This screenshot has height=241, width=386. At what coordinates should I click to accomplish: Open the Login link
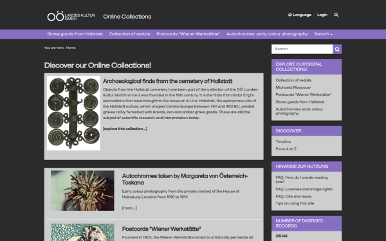[322, 15]
